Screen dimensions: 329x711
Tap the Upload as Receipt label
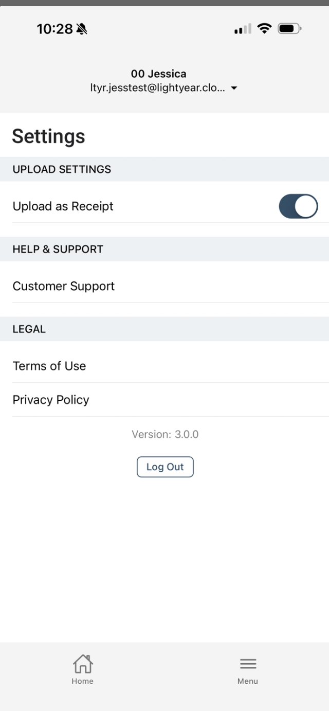pos(63,206)
